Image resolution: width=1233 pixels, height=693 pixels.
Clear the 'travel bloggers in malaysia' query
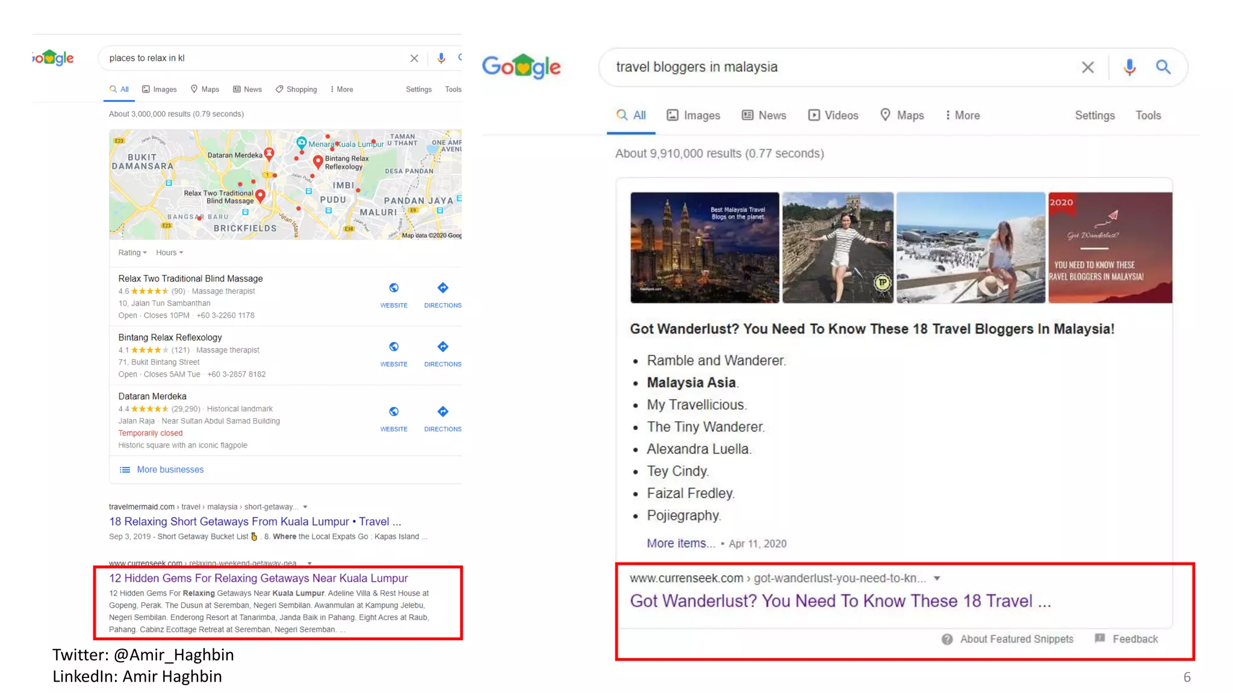pyautogui.click(x=1087, y=67)
